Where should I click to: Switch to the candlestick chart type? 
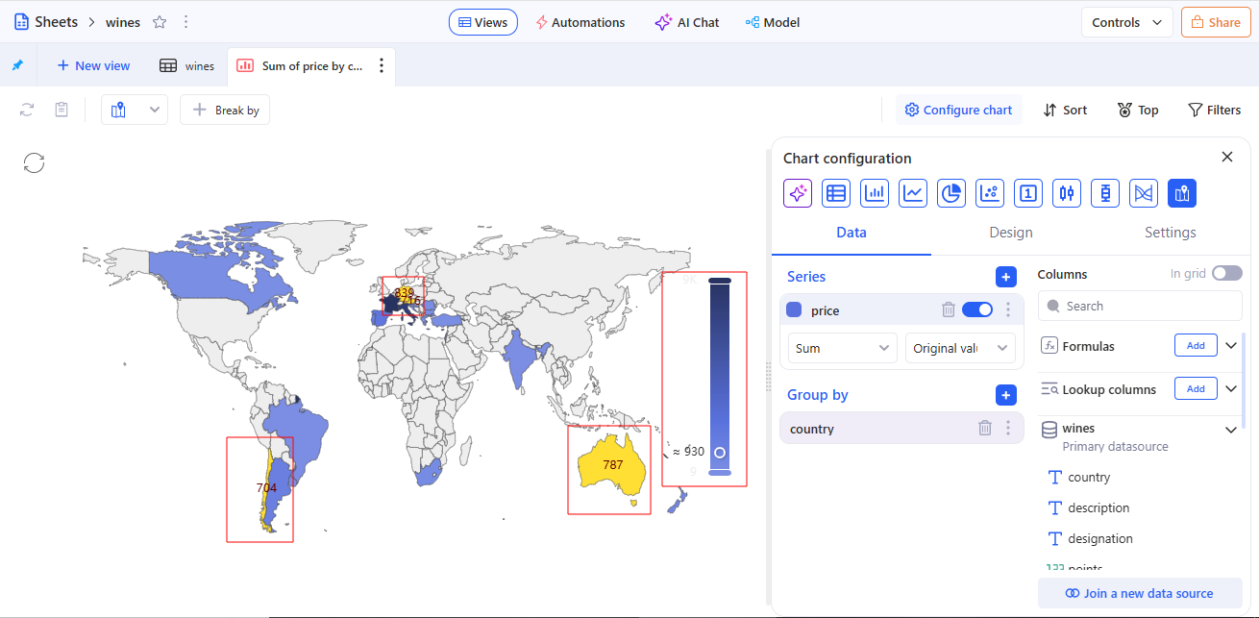pos(1067,193)
